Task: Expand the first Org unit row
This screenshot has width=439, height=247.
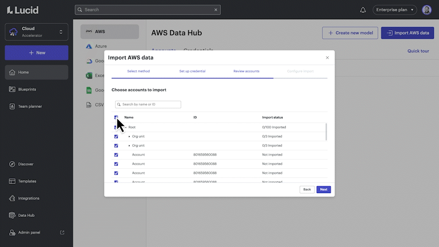Action: tap(129, 136)
